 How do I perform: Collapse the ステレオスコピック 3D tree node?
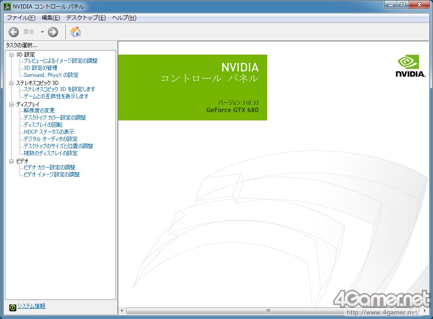click(x=11, y=83)
